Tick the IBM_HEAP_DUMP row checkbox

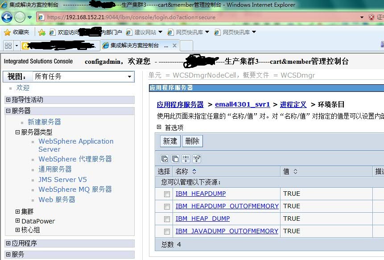(x=167, y=219)
